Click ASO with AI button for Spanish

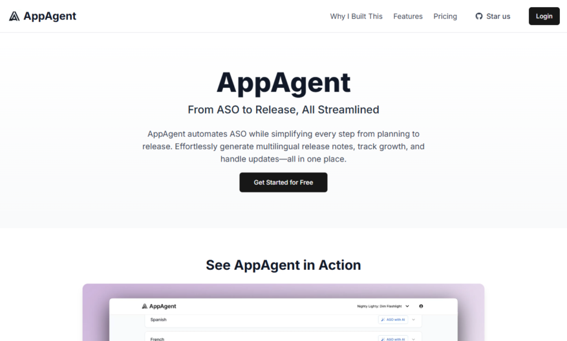(x=393, y=320)
